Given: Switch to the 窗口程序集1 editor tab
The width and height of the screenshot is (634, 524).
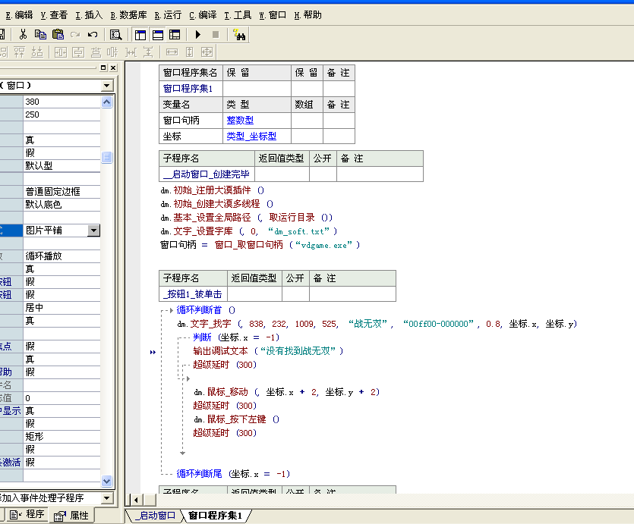Looking at the screenshot, I should click(x=215, y=516).
